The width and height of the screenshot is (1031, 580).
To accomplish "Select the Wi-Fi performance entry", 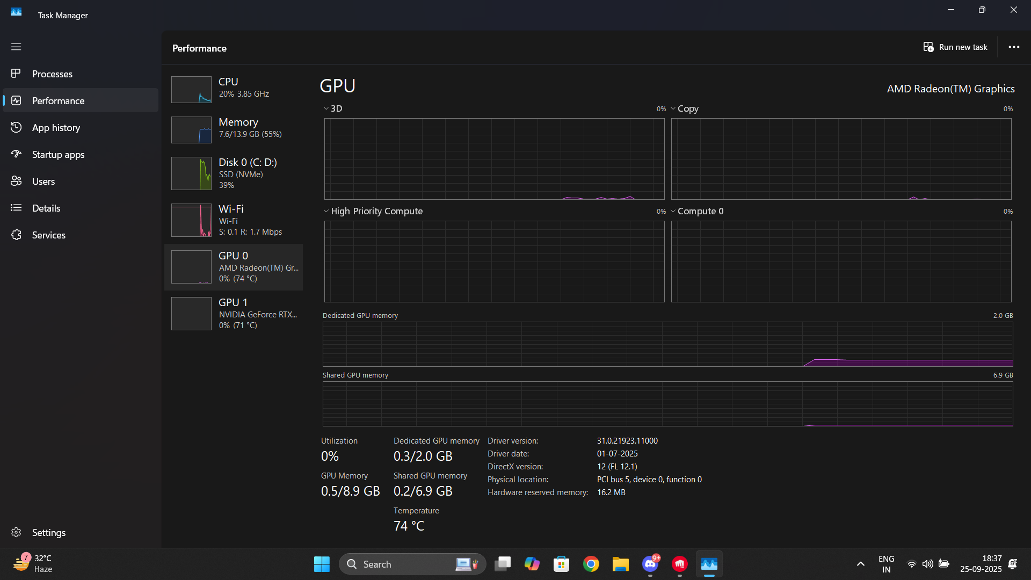I will click(234, 220).
